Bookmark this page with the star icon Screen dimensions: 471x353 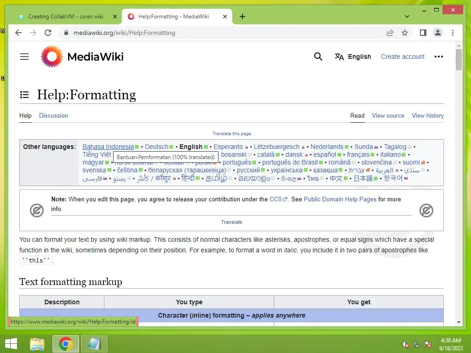click(x=405, y=33)
